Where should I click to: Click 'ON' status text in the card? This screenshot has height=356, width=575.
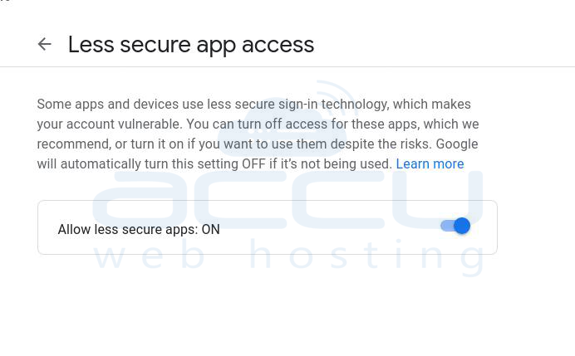210,229
